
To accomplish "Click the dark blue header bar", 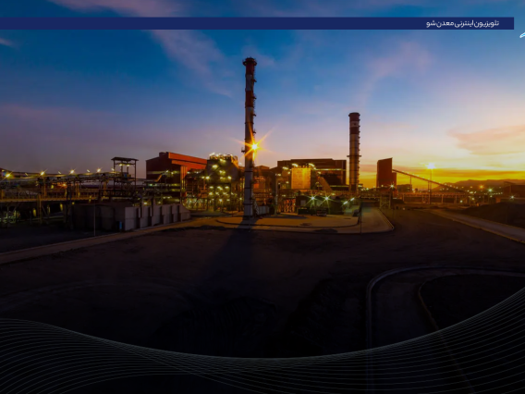I will tap(257, 23).
